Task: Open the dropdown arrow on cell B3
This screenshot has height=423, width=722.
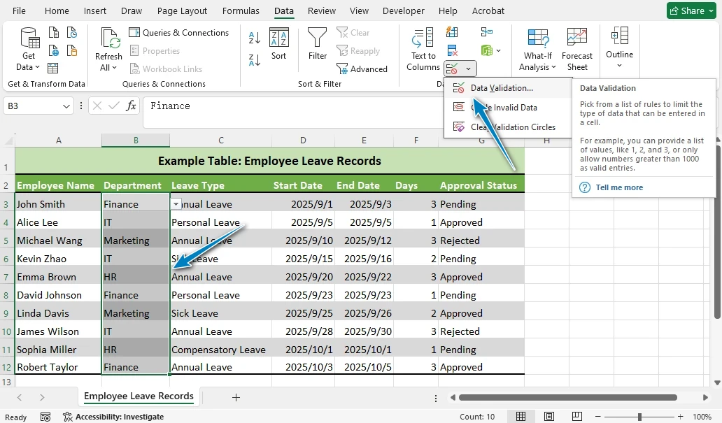Action: (x=176, y=203)
